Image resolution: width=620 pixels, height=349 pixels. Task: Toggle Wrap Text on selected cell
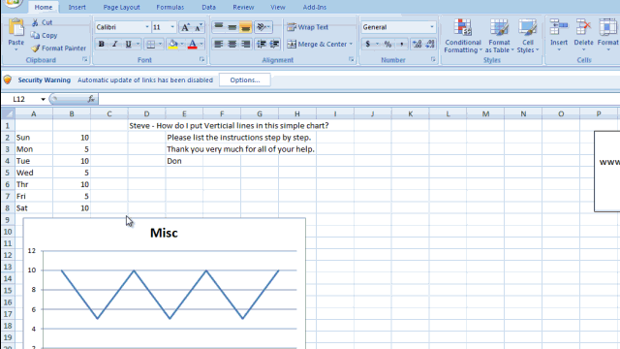[x=308, y=27]
